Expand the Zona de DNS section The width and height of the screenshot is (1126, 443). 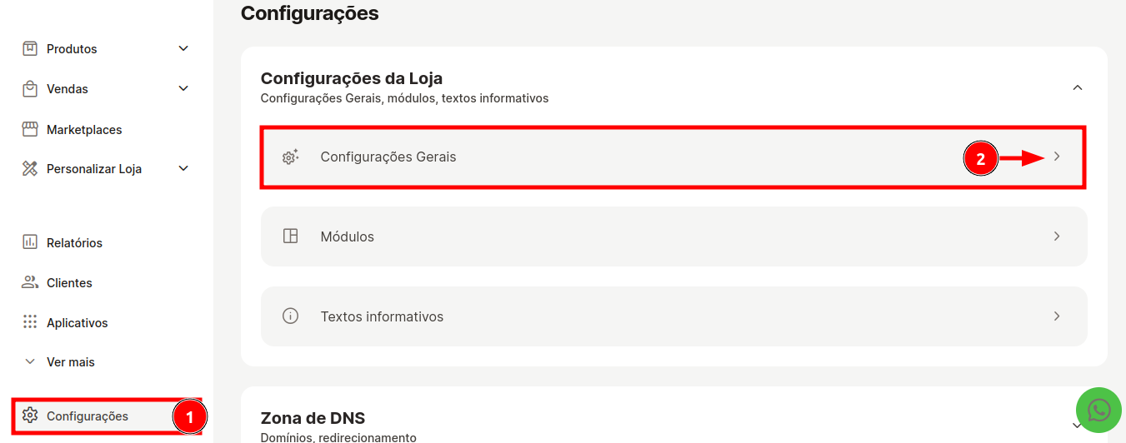(x=1078, y=425)
